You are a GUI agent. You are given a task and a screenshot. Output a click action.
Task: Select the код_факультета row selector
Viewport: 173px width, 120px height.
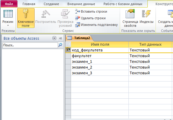[68, 50]
